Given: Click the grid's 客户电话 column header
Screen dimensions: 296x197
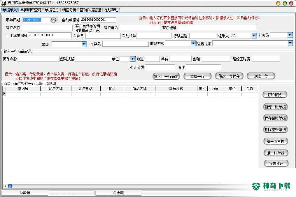Looking at the screenshot, I should (x=86, y=89).
